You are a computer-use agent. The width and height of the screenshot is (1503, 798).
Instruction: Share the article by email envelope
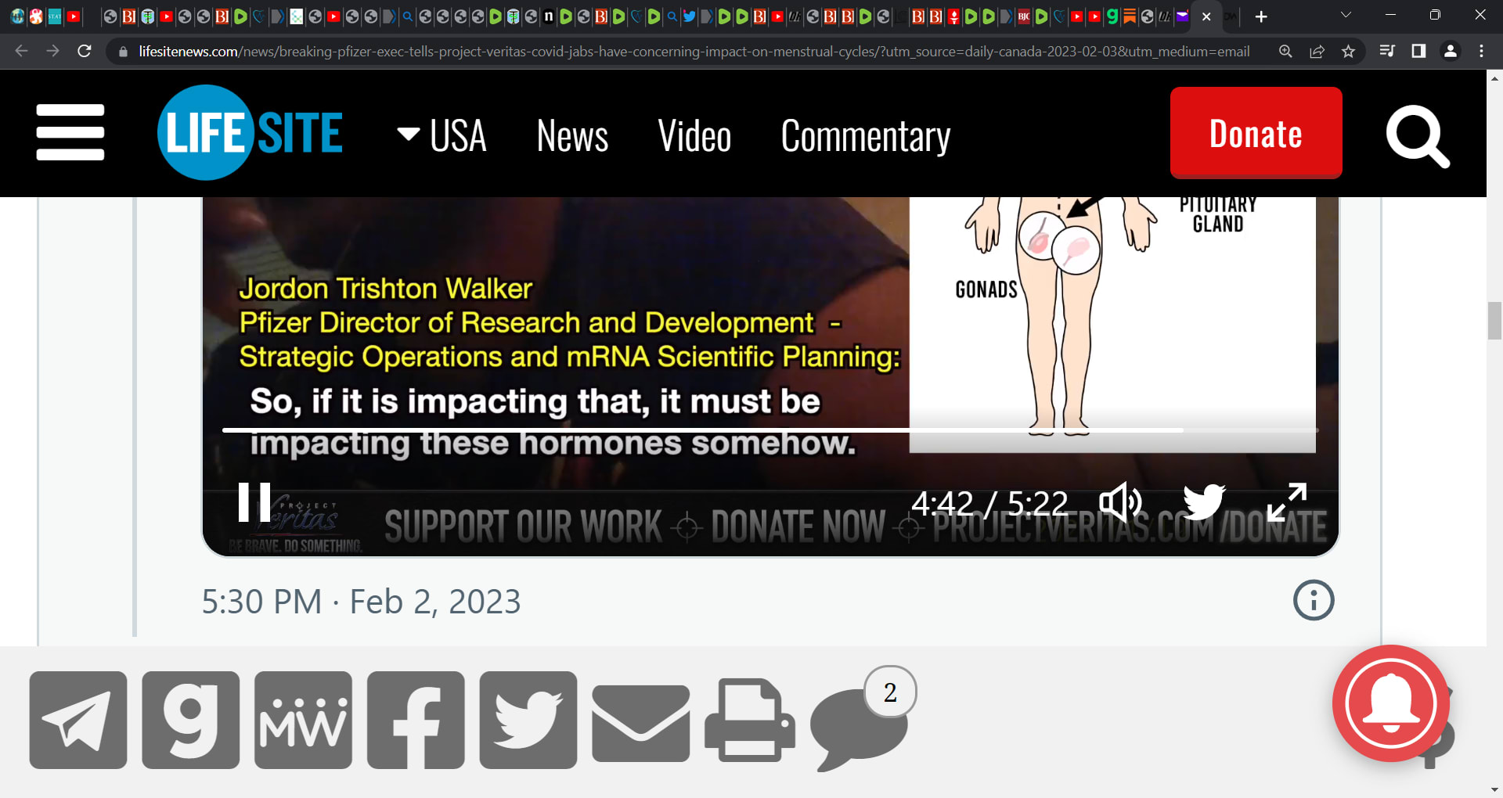point(641,723)
